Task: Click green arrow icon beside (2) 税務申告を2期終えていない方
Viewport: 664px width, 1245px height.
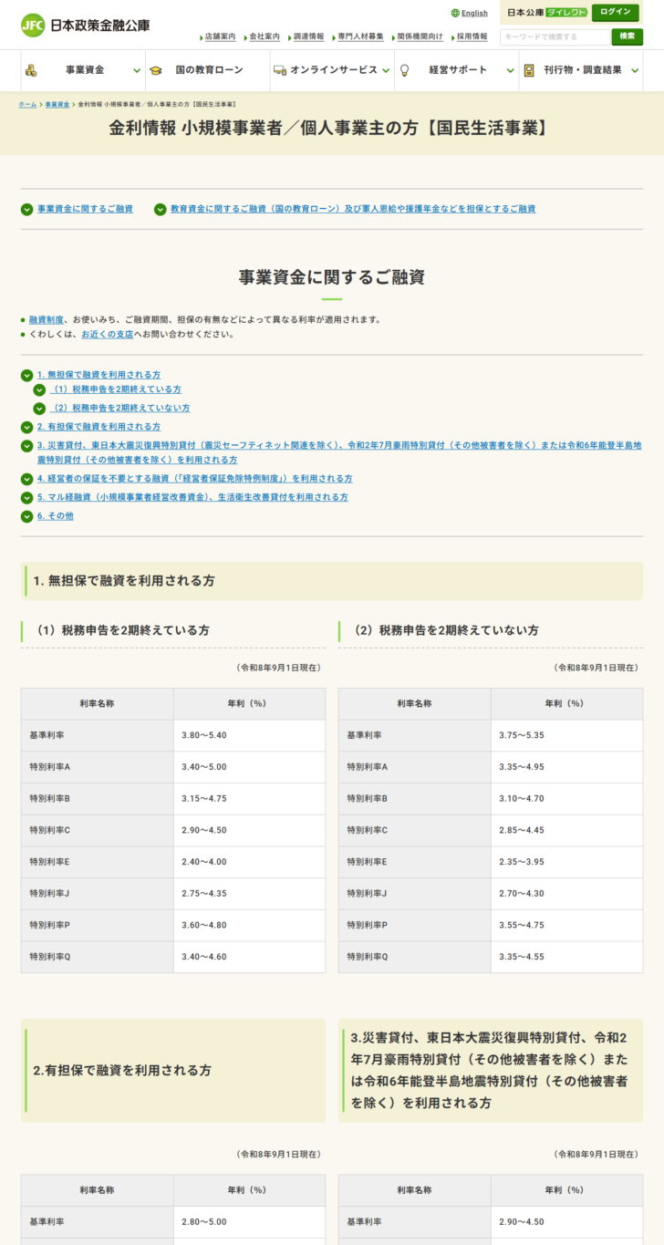Action: (x=39, y=409)
